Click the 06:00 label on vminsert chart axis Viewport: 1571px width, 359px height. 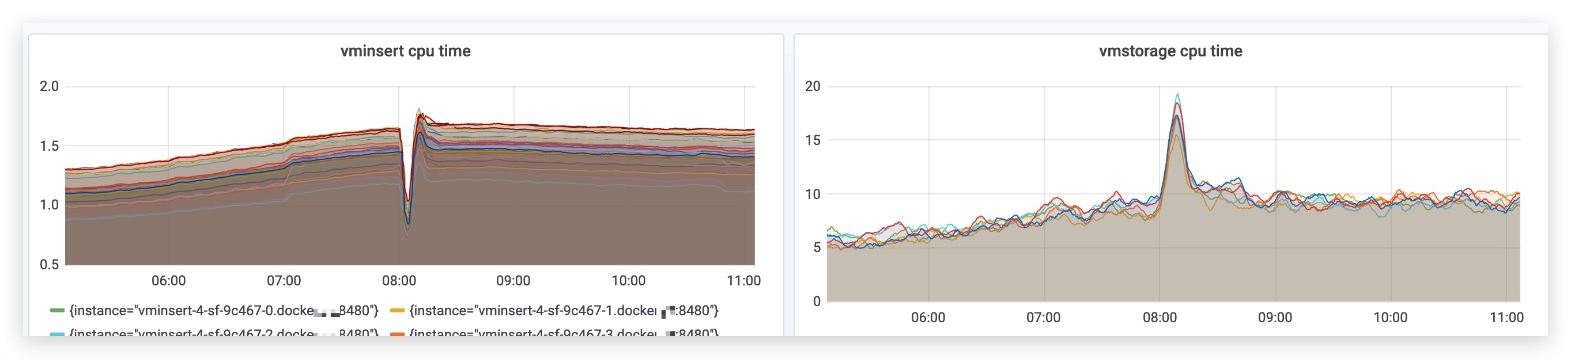point(168,281)
